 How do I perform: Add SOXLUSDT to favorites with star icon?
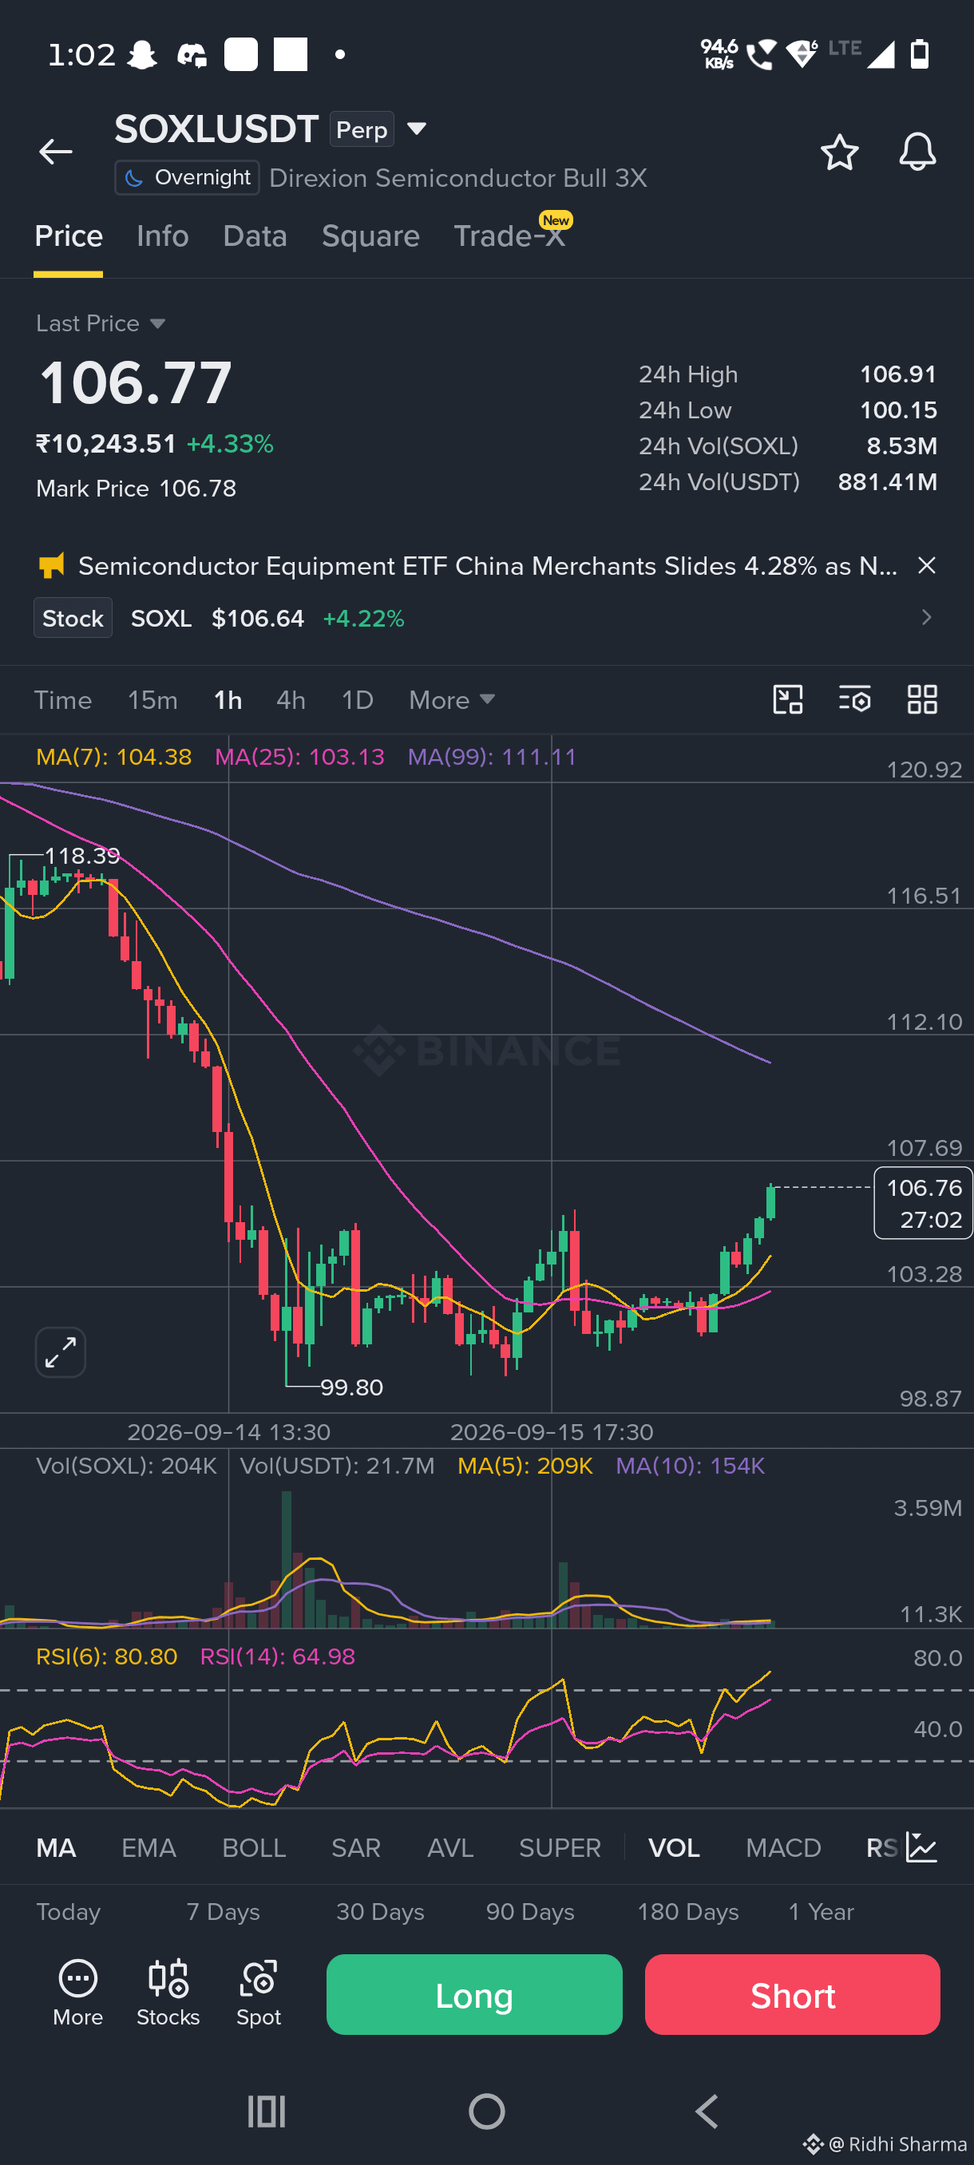839,152
